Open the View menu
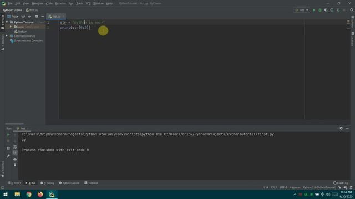This screenshot has height=199, width=355. tap(26, 4)
